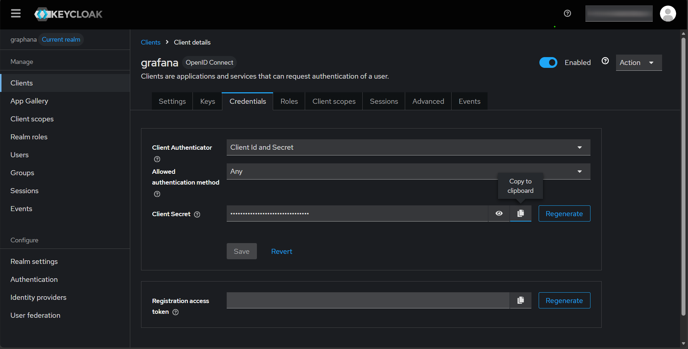The image size is (688, 349).
Task: Click the Registration access token field
Action: [368, 300]
